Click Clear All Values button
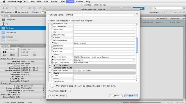This screenshot has width=186, height=104. coord(58,96)
